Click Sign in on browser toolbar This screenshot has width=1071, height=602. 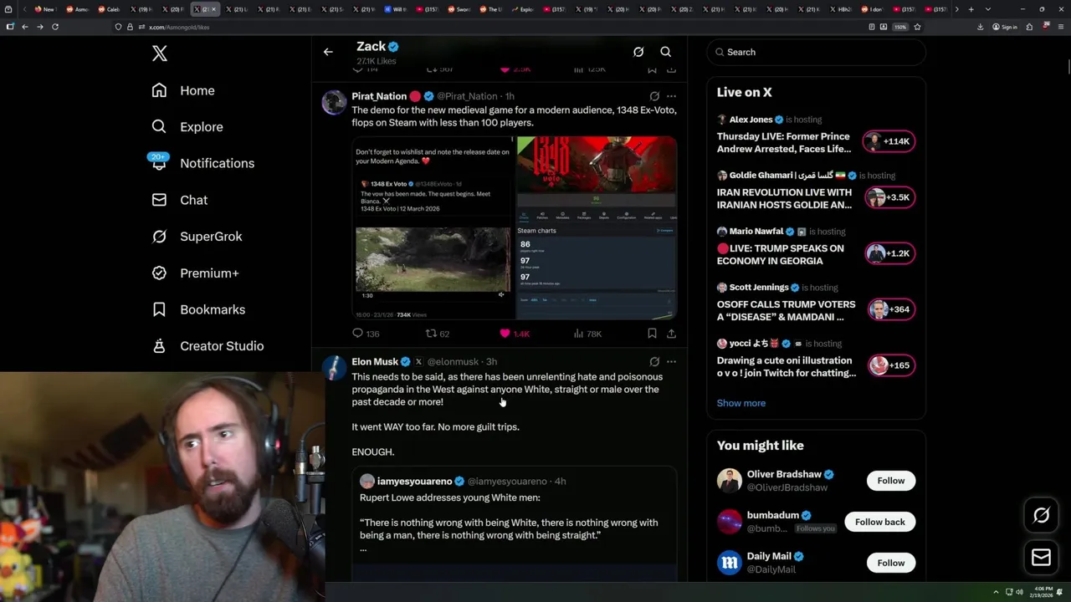[x=1004, y=27]
